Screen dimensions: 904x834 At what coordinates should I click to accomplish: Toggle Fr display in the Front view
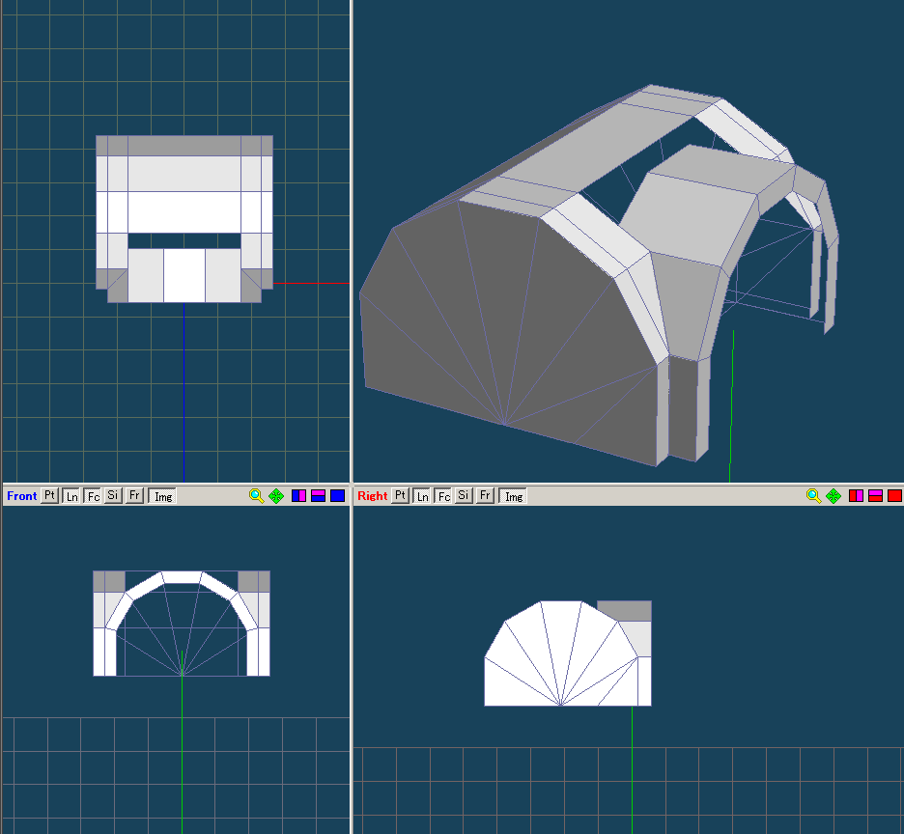[135, 496]
